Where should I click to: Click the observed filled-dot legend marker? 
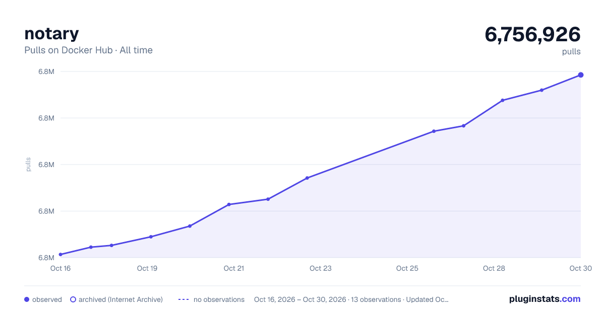tap(27, 299)
